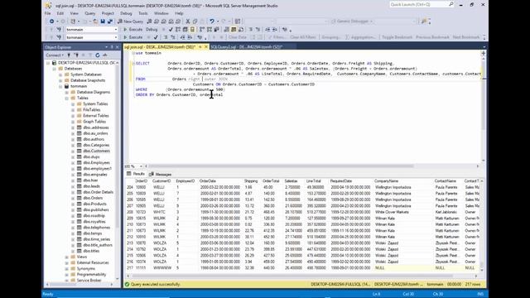Click the Decrease Indent icon
Viewport: 530px width, 298px height.
point(267,30)
